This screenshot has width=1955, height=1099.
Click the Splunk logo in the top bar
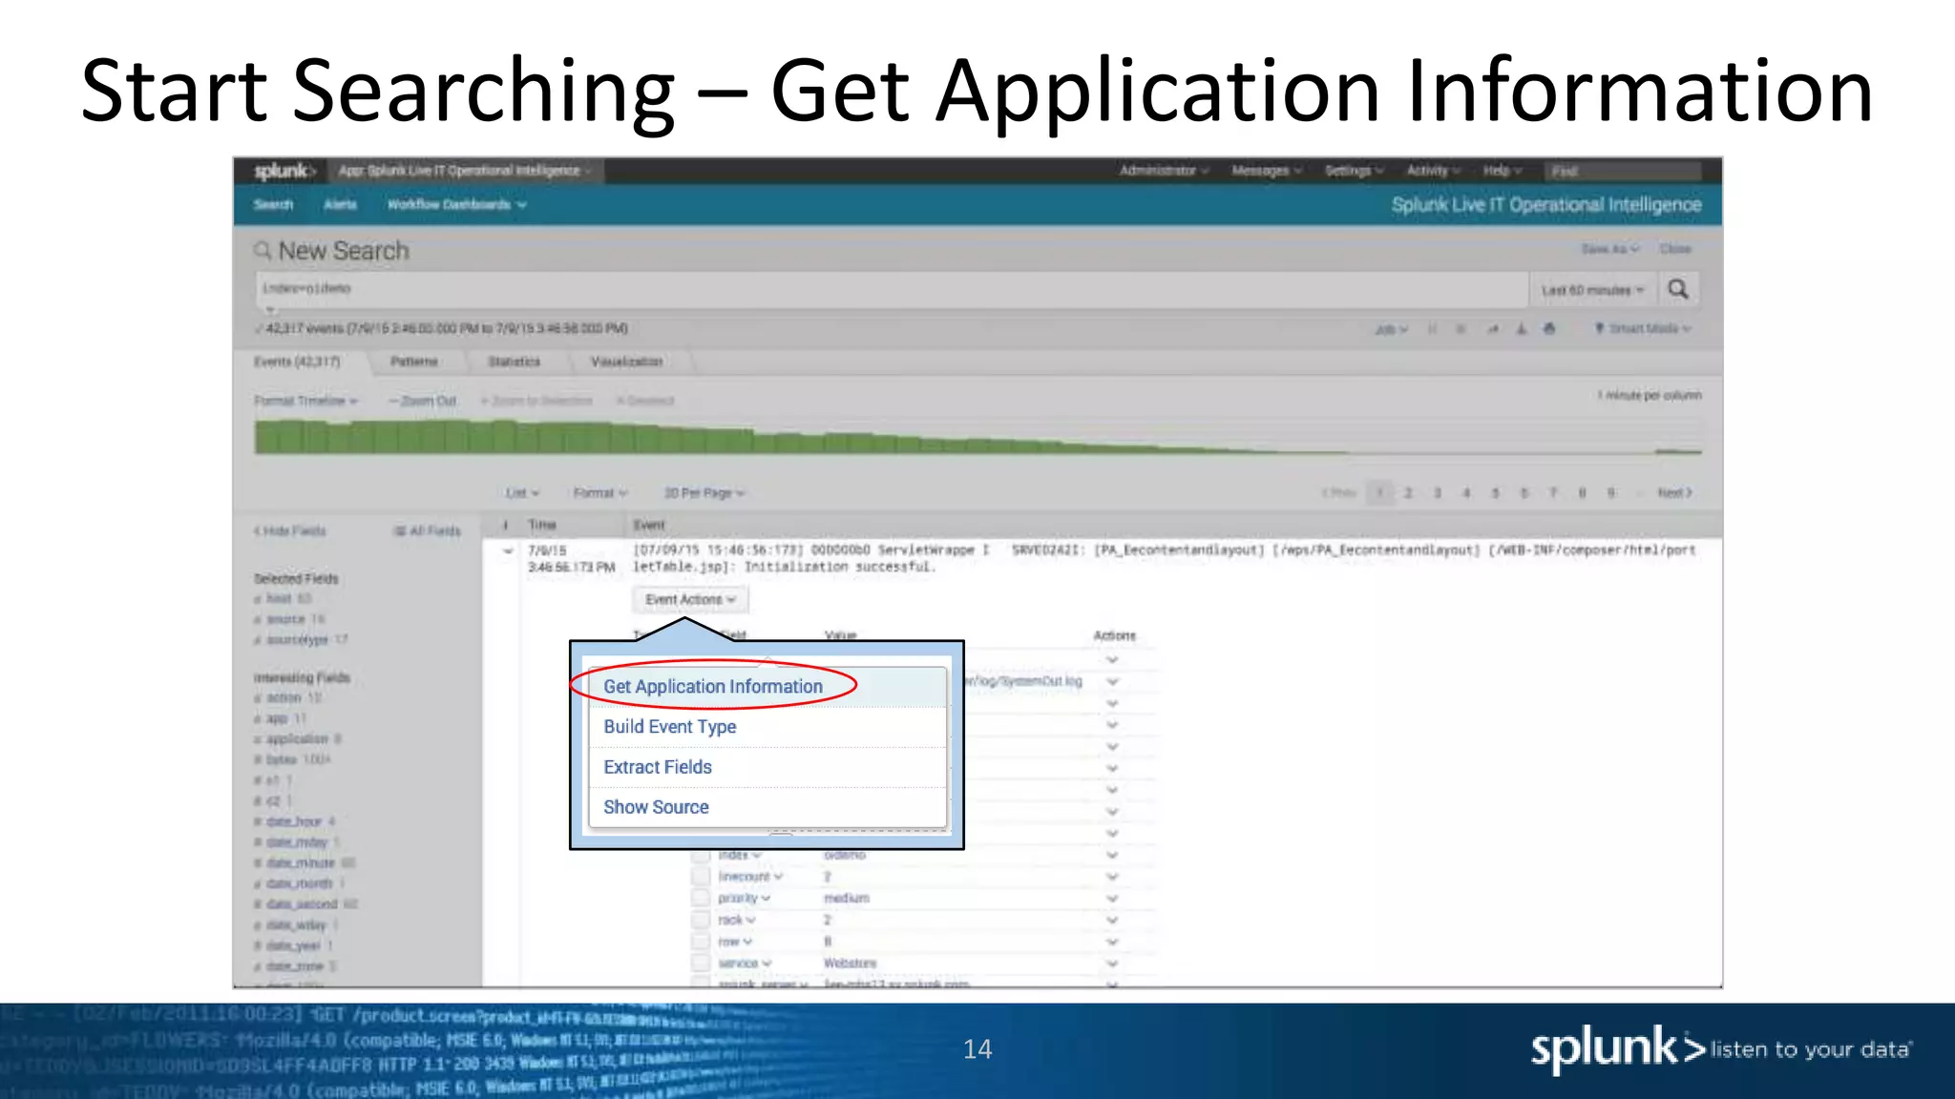(x=284, y=171)
